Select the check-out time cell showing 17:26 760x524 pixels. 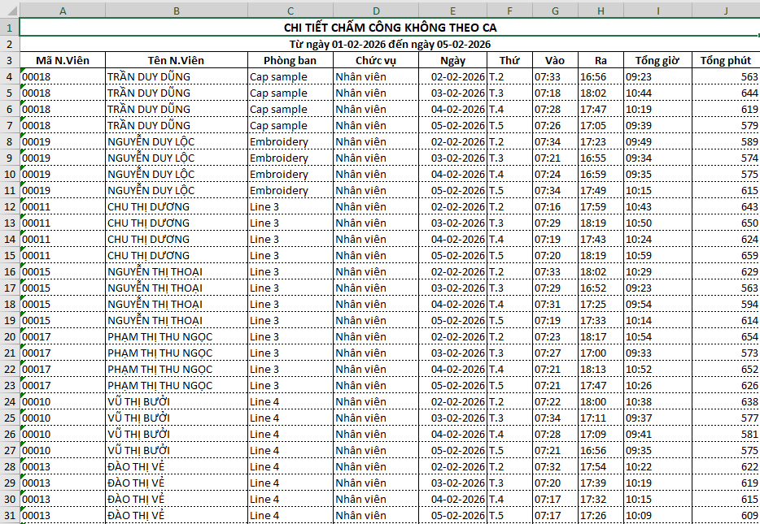click(x=601, y=515)
